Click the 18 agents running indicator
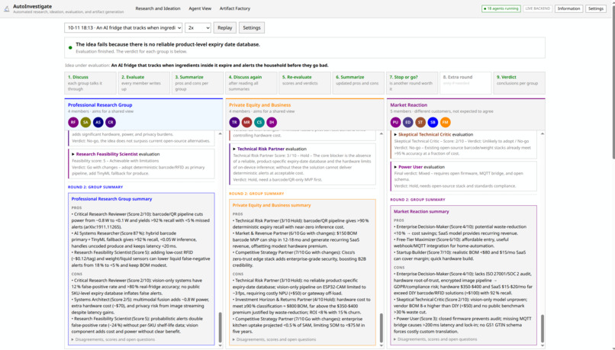The image size is (615, 350). coord(501,8)
